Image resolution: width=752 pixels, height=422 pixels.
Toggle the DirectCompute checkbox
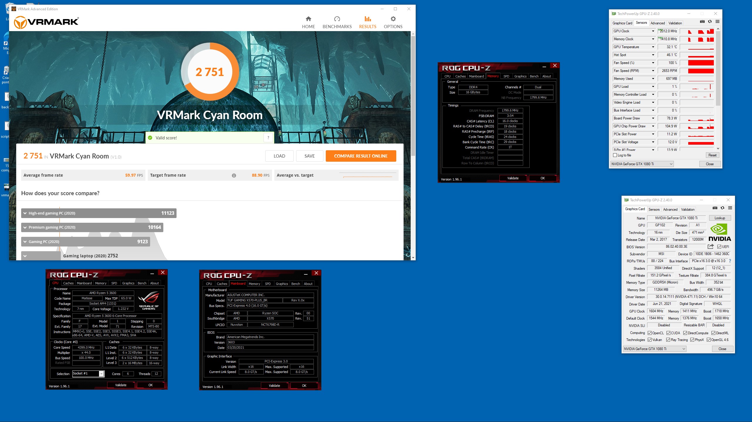coord(685,333)
